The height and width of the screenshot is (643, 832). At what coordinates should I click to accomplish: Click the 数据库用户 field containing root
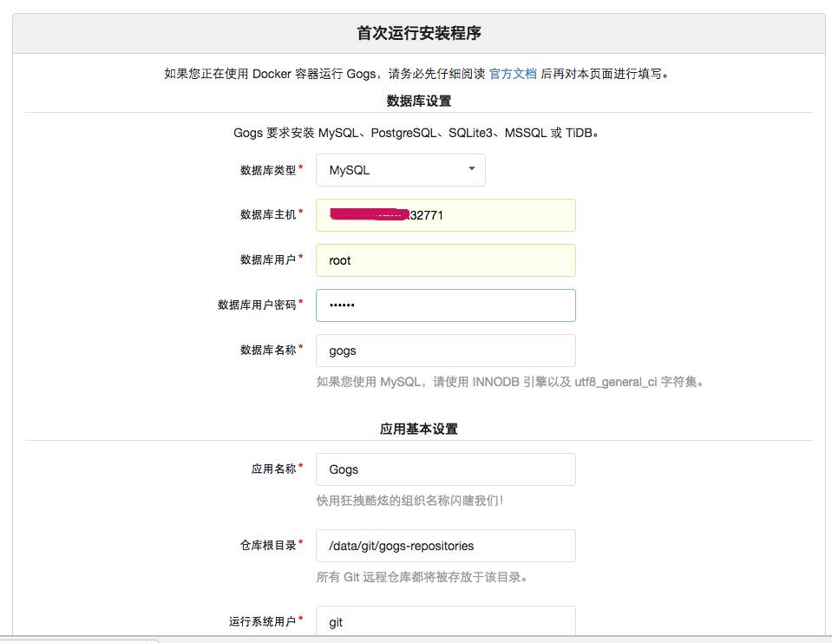(446, 260)
